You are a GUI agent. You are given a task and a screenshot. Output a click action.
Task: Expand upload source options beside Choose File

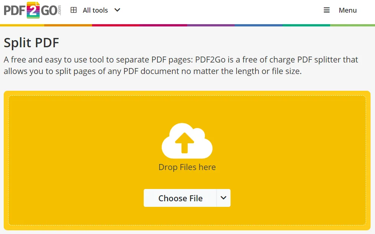tap(224, 198)
